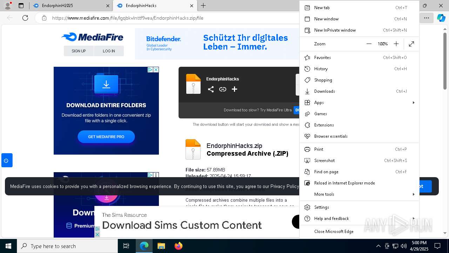Open Task View on the taskbar

click(x=126, y=246)
